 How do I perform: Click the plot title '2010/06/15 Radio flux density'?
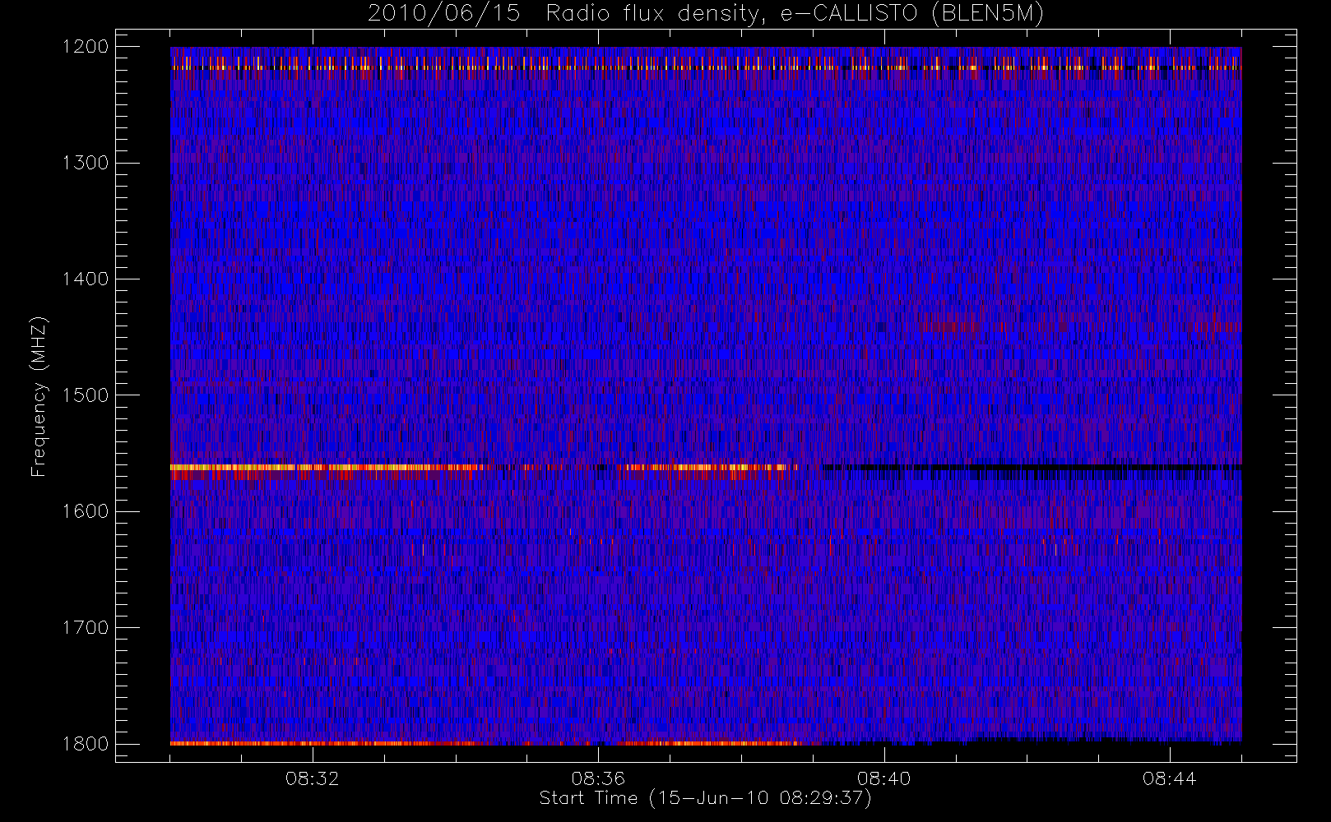(x=706, y=14)
